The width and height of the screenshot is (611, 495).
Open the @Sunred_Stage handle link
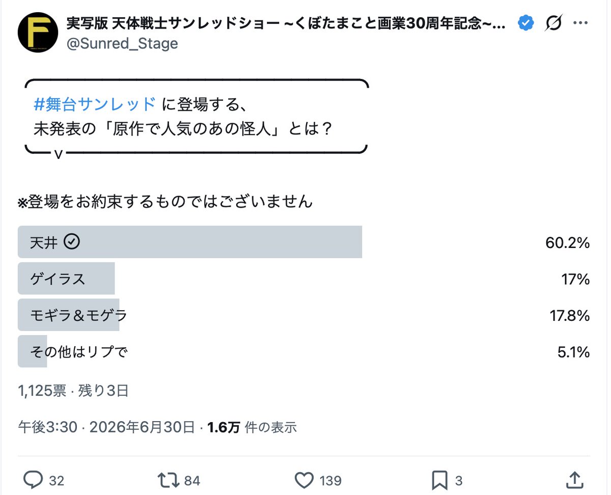click(x=122, y=44)
